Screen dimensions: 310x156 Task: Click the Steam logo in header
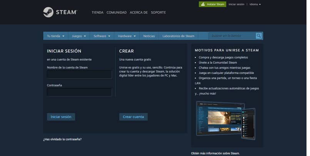tap(60, 12)
